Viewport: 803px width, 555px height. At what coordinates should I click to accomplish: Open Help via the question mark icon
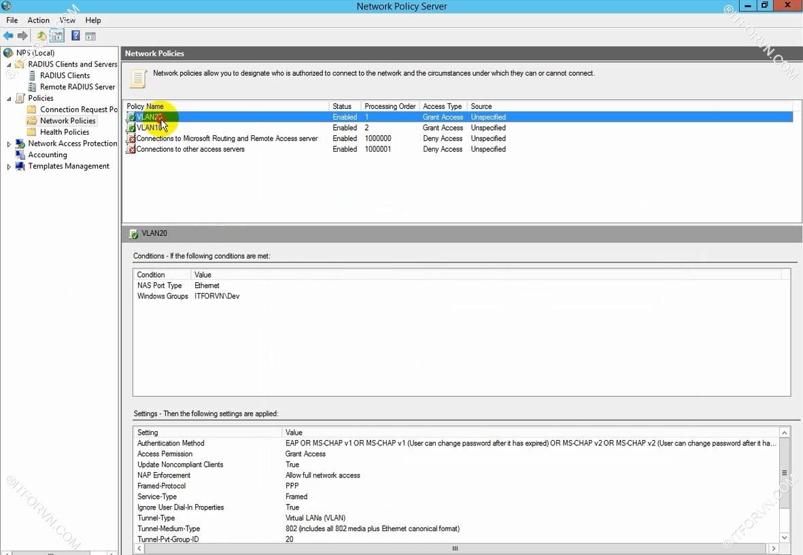[x=75, y=36]
